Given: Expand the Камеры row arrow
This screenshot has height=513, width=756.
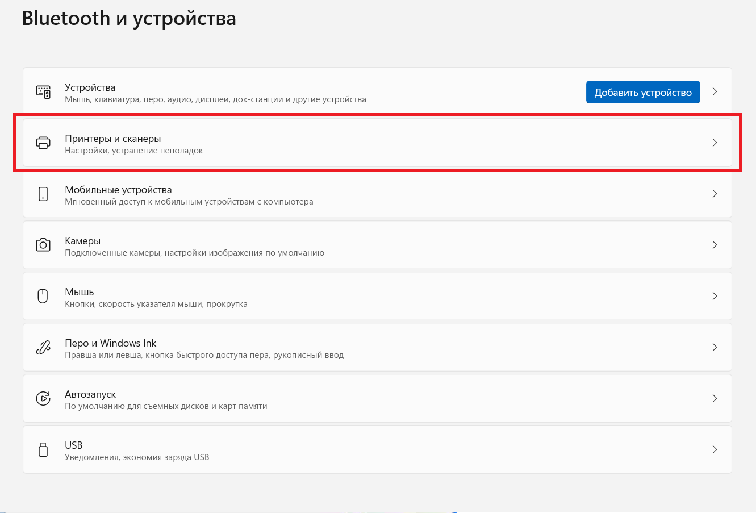Looking at the screenshot, I should (715, 245).
